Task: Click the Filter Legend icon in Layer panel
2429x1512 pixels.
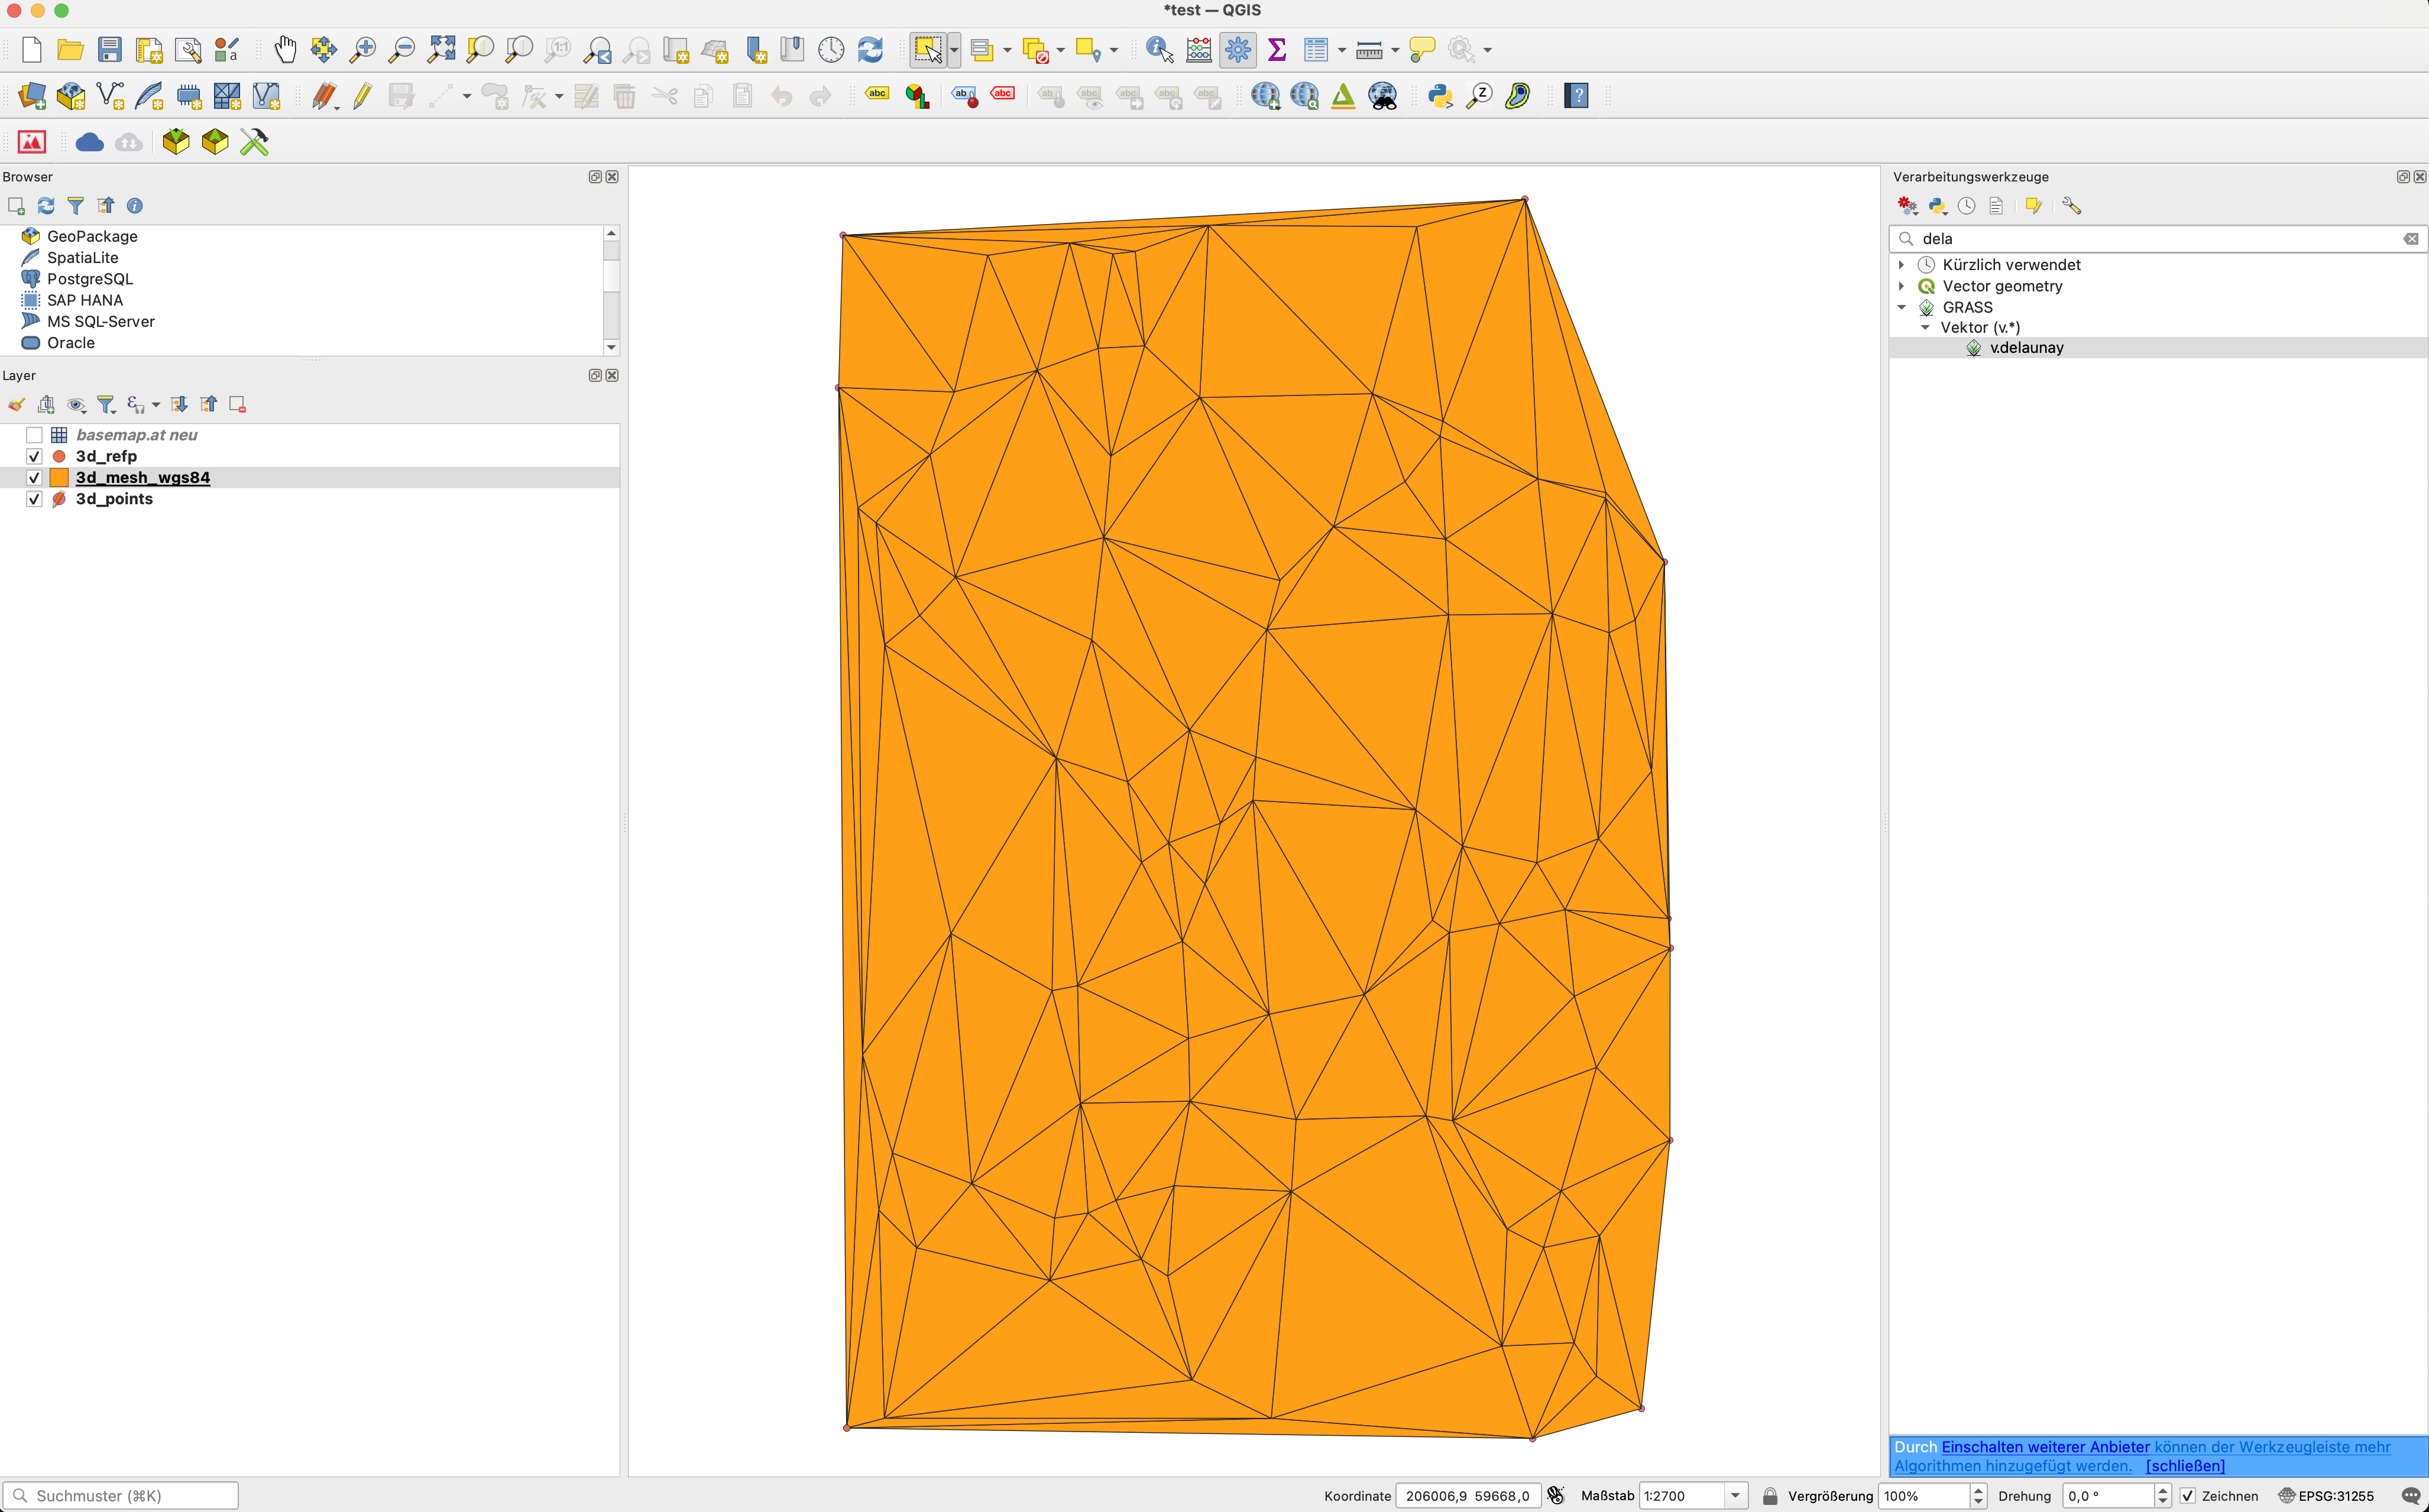Action: click(x=106, y=404)
